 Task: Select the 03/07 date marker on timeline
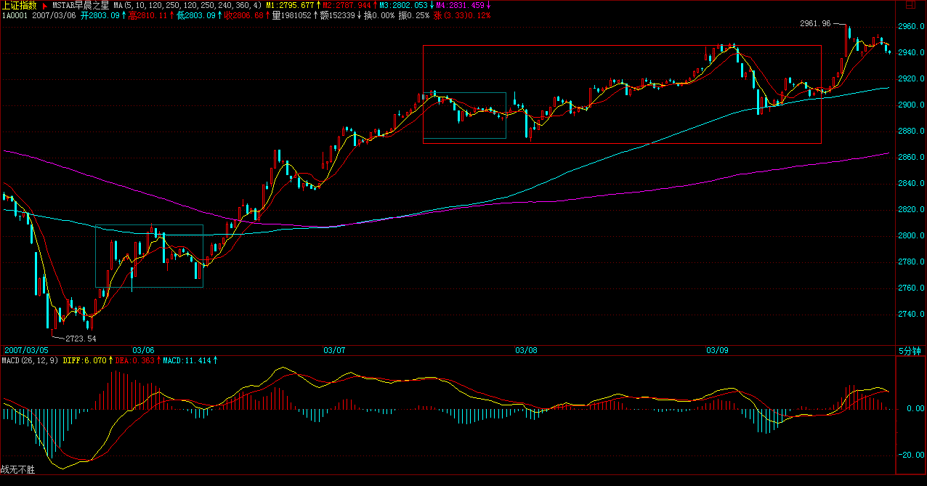(x=334, y=350)
